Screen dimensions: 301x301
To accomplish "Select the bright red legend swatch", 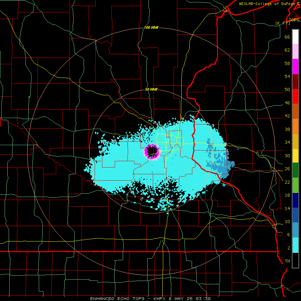I will pos(295,96).
